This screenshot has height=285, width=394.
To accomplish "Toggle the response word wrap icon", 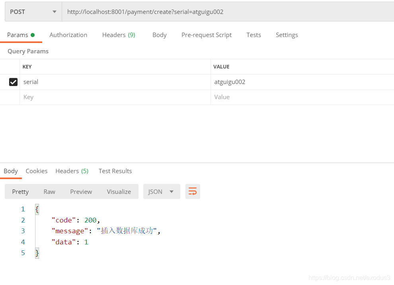I will (193, 191).
